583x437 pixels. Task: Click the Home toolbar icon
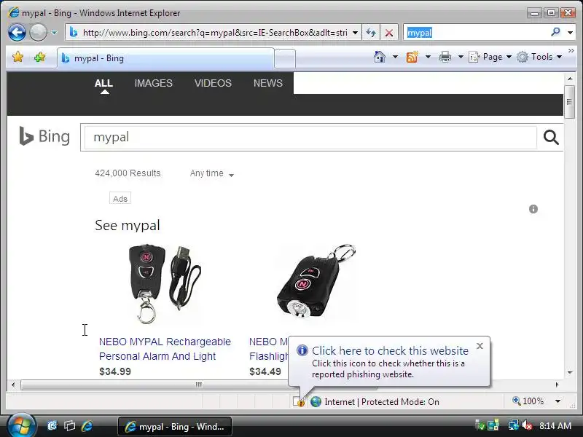point(380,57)
